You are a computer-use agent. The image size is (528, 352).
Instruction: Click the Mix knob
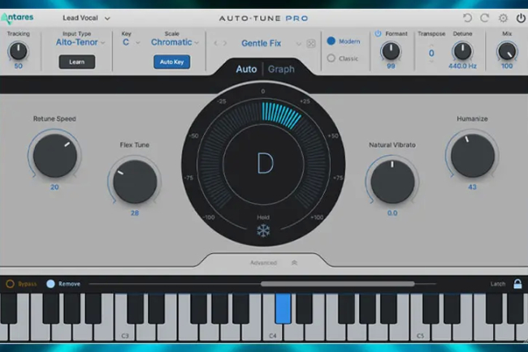tap(507, 51)
